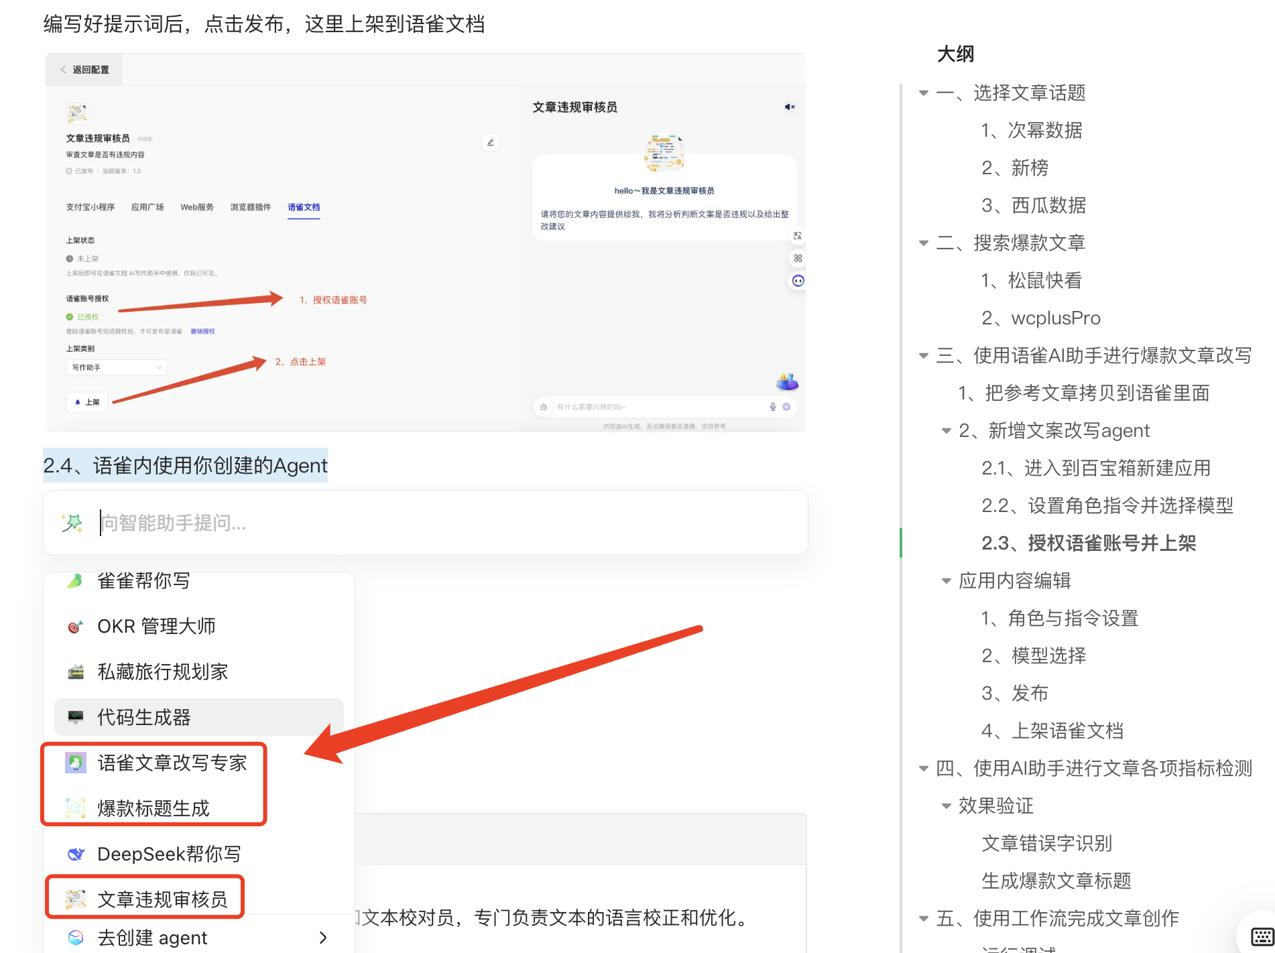Select 雀雀帮你写 from assistant menu

[x=199, y=580]
